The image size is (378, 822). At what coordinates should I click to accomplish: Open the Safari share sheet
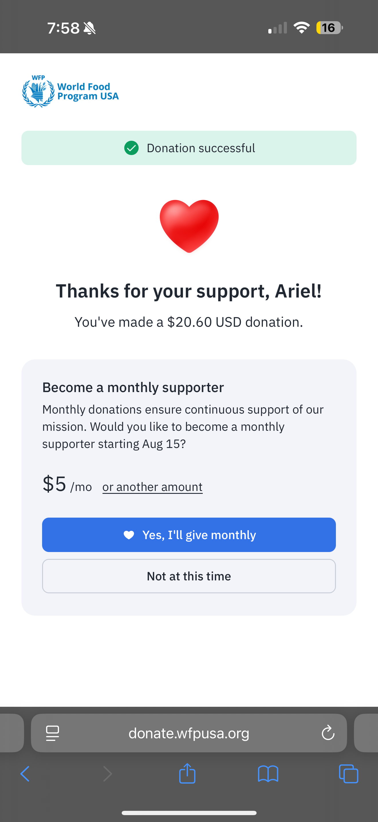pos(187,773)
